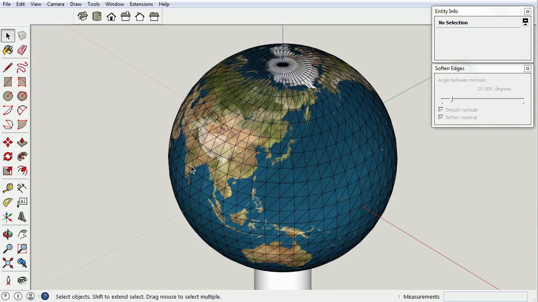538x302 pixels.
Task: Switch to Iso view
Action: [x=83, y=16]
